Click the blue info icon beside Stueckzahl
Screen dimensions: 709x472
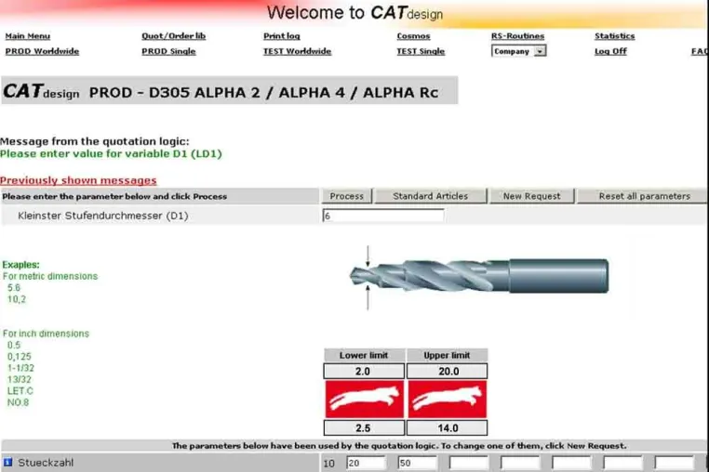pyautogui.click(x=7, y=462)
